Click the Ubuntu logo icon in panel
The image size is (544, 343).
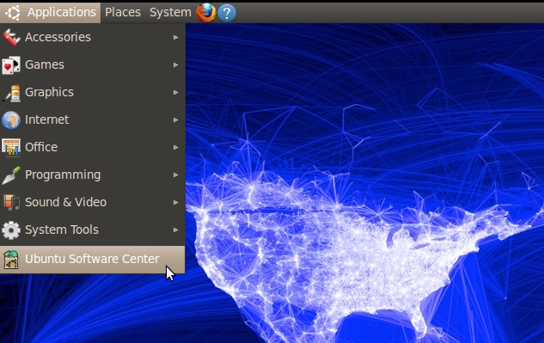tap(13, 13)
